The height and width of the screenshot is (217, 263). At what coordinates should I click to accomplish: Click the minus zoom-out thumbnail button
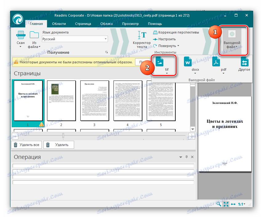point(15,136)
